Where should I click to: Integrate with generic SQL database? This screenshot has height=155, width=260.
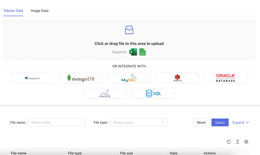[153, 93]
